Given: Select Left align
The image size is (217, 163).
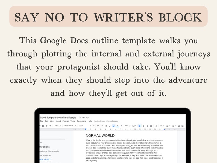Looking at the screenshot, I should (x=140, y=126).
